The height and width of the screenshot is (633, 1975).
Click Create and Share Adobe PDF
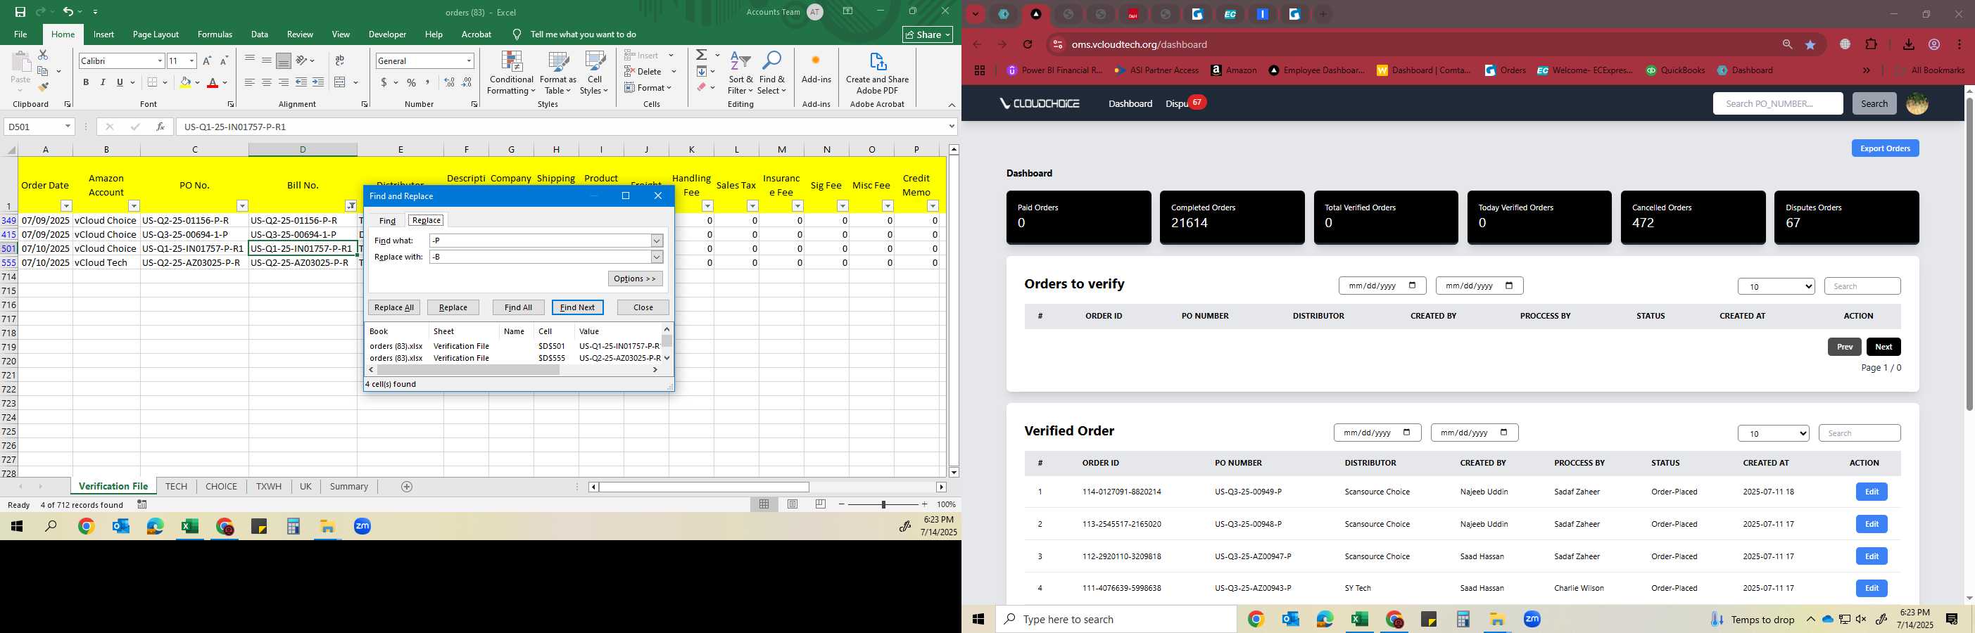coord(877,74)
